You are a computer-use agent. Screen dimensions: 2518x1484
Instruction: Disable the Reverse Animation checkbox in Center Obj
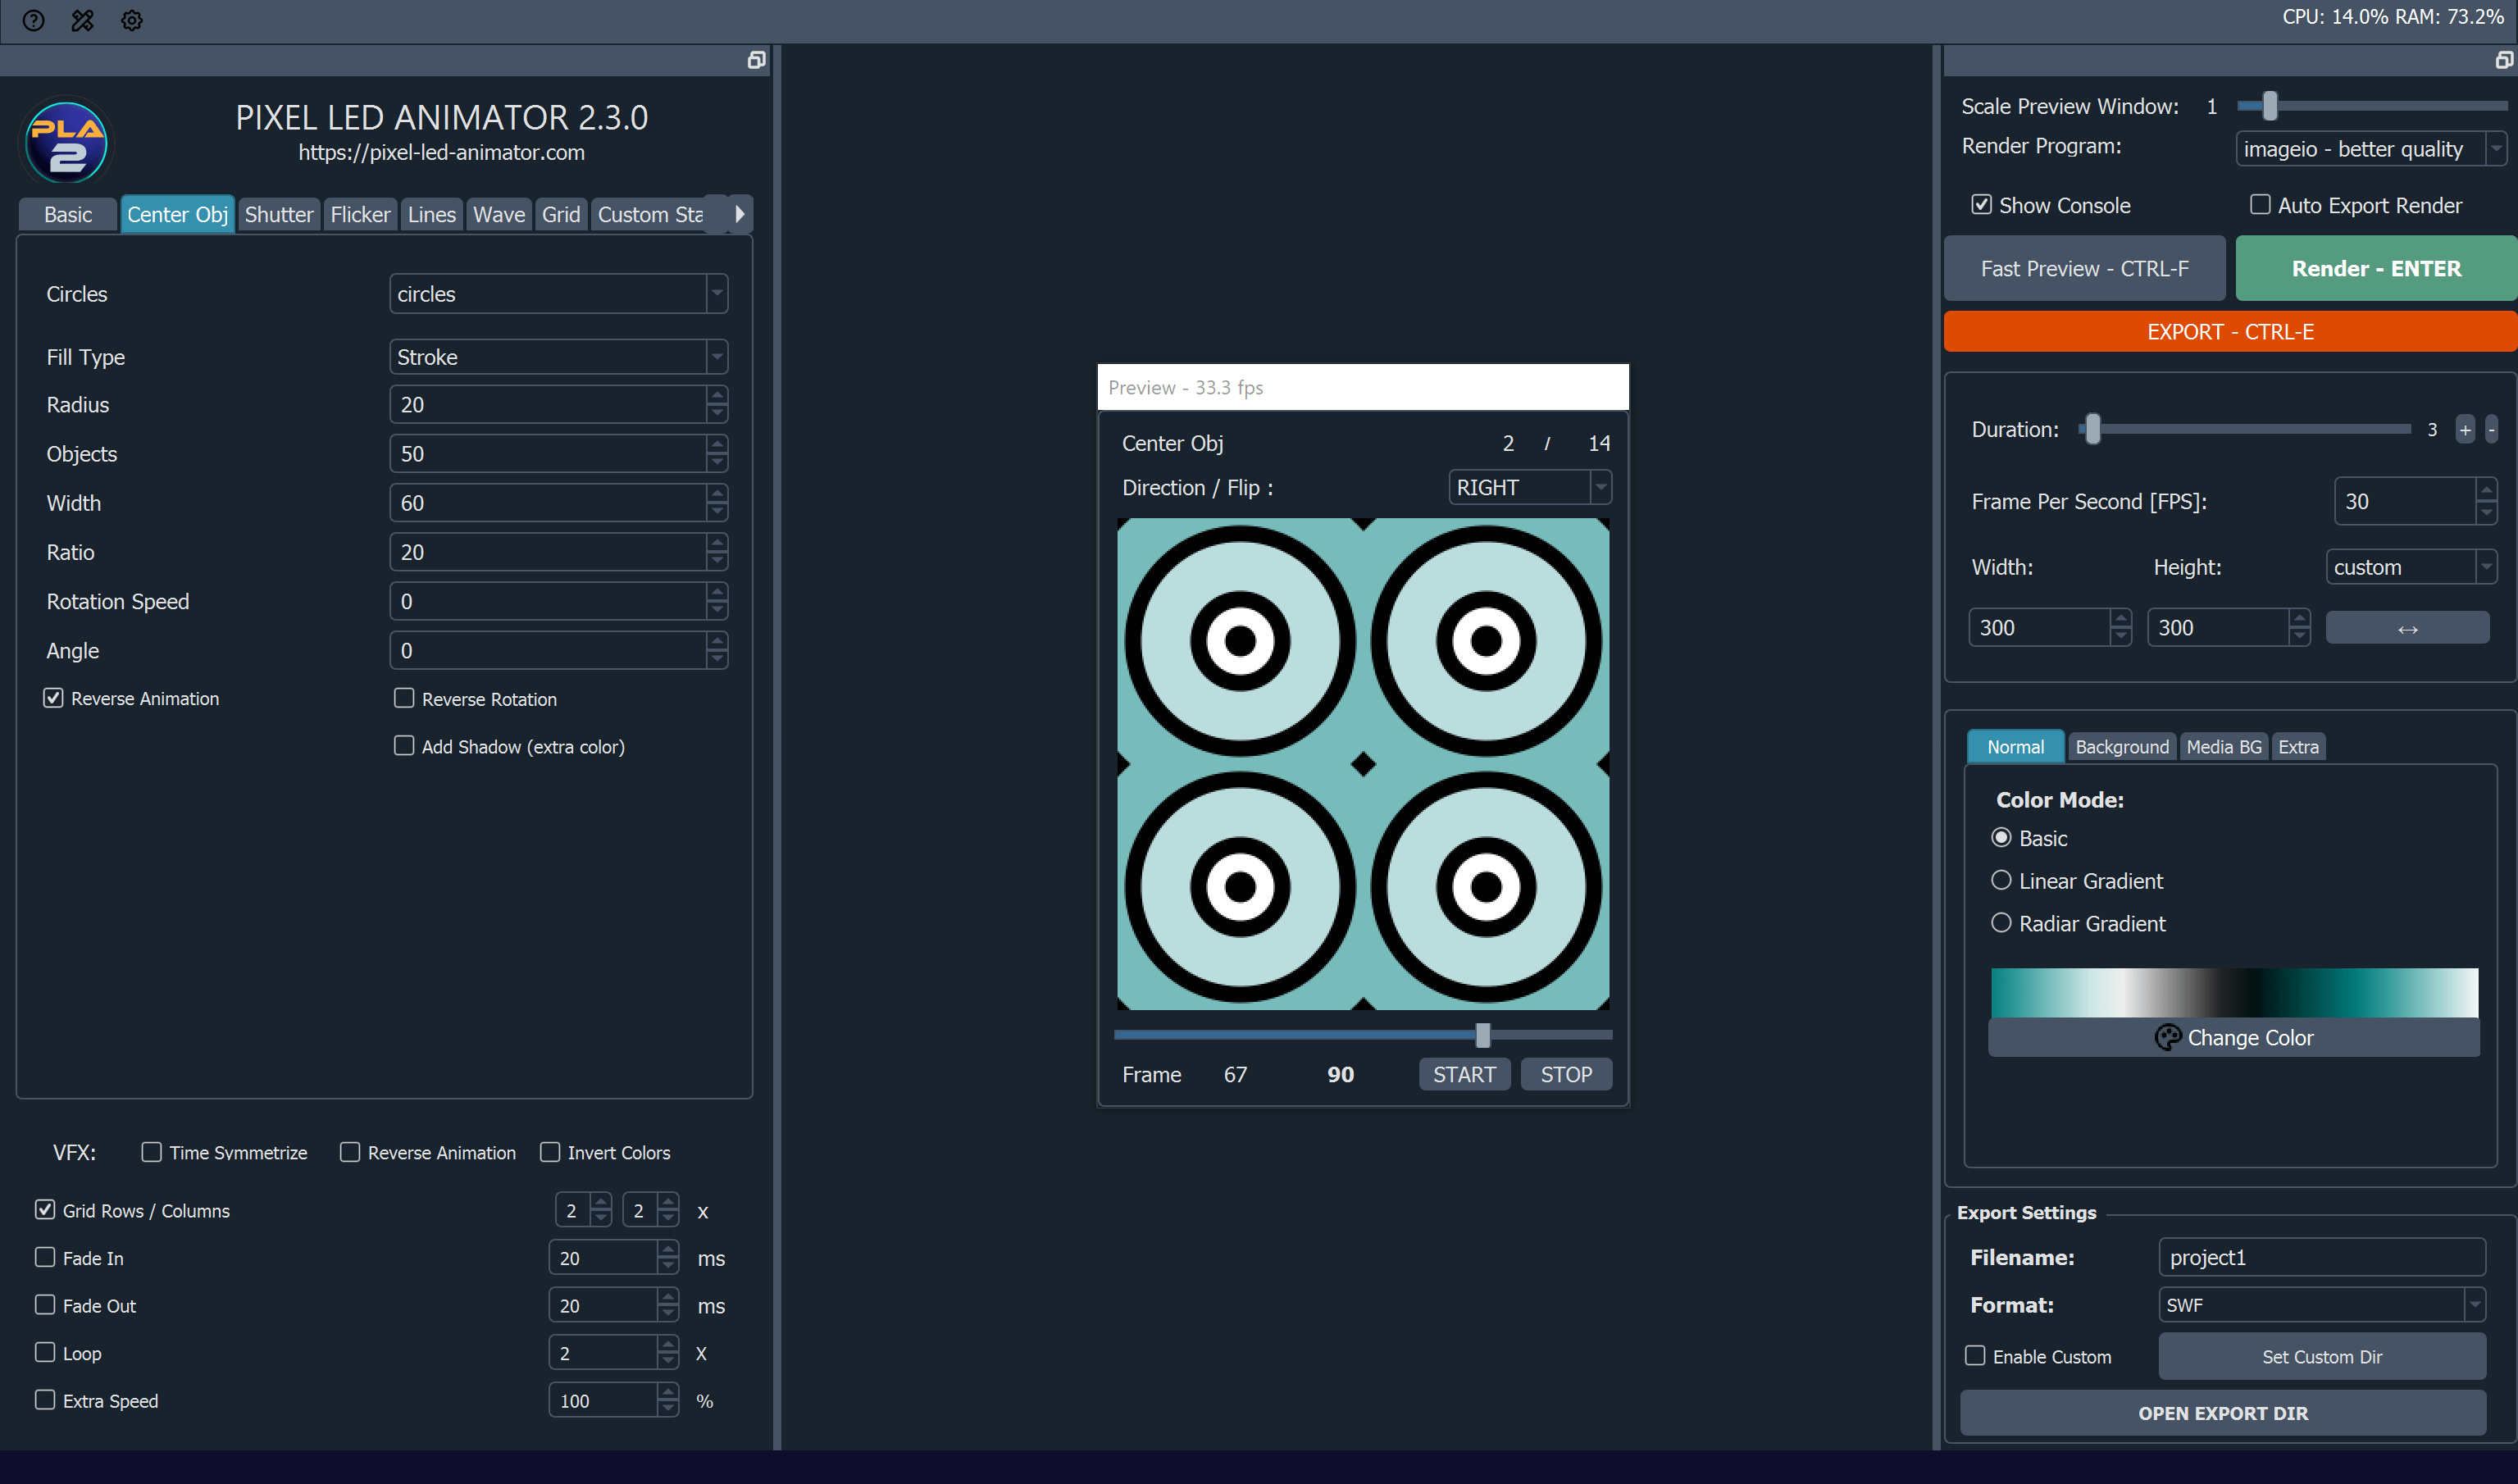54,698
